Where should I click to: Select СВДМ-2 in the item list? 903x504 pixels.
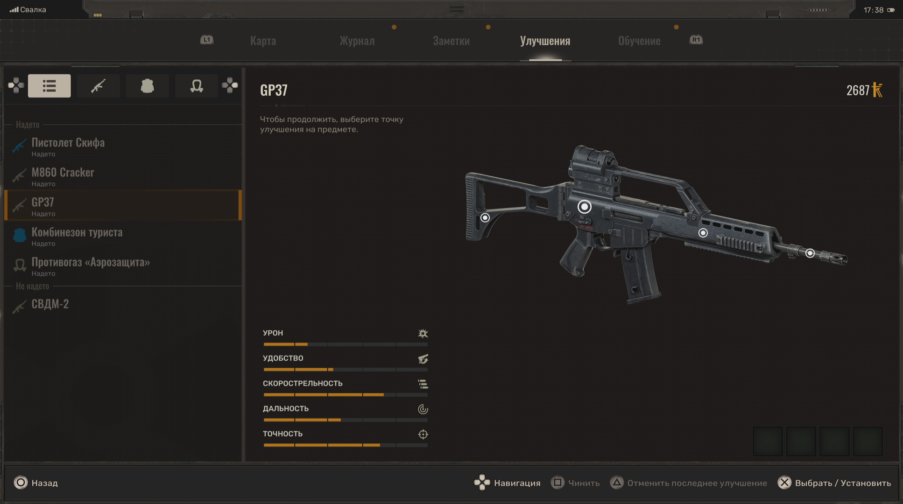[50, 304]
